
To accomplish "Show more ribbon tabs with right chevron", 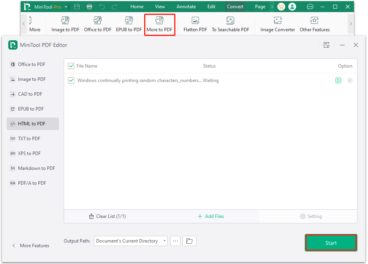I will click(x=272, y=7).
